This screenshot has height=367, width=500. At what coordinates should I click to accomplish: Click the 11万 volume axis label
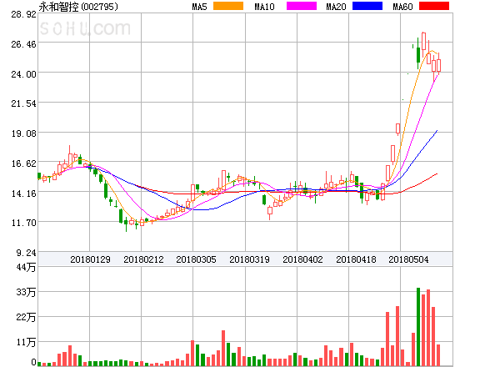coord(26,343)
